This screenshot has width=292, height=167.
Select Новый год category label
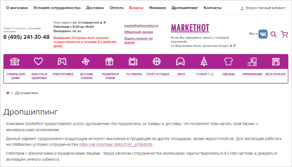(205, 74)
